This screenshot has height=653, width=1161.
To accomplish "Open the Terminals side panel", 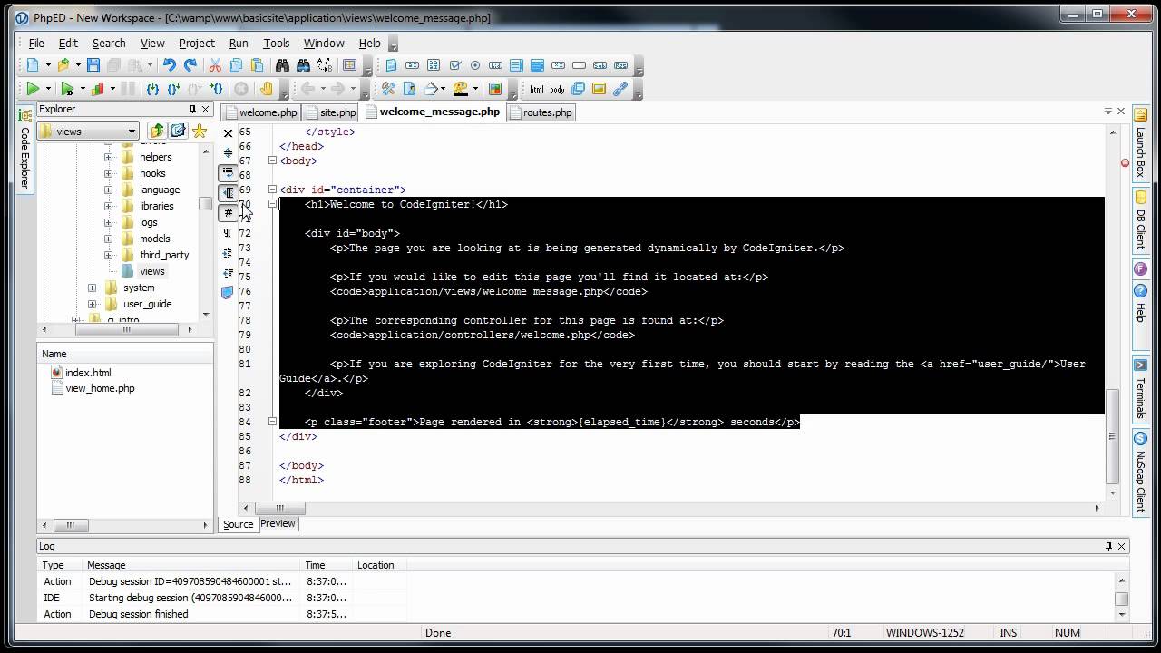I will [x=1140, y=390].
